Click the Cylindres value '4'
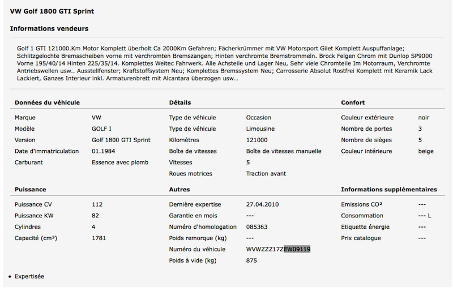The image size is (453, 291). 93,227
